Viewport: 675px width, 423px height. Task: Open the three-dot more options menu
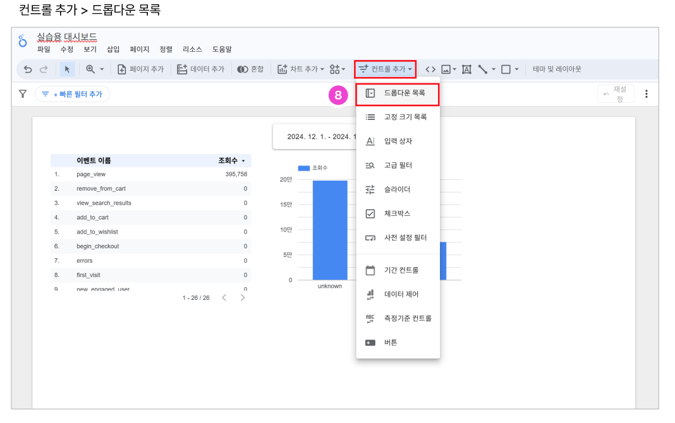pos(646,93)
